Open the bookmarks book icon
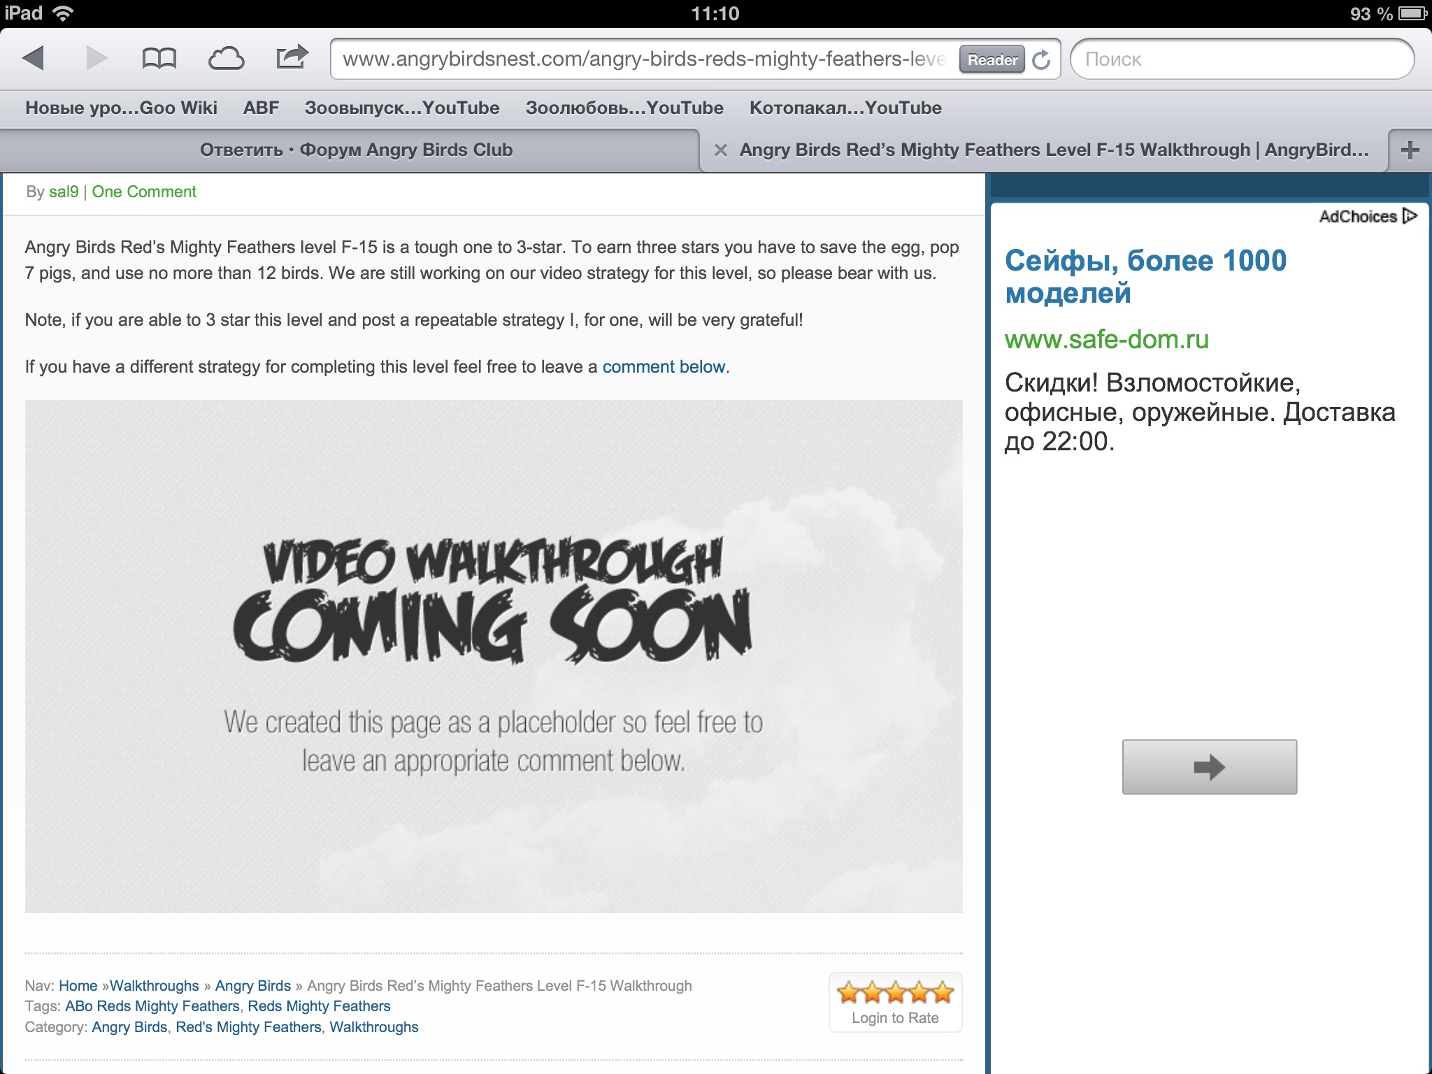 (x=159, y=58)
